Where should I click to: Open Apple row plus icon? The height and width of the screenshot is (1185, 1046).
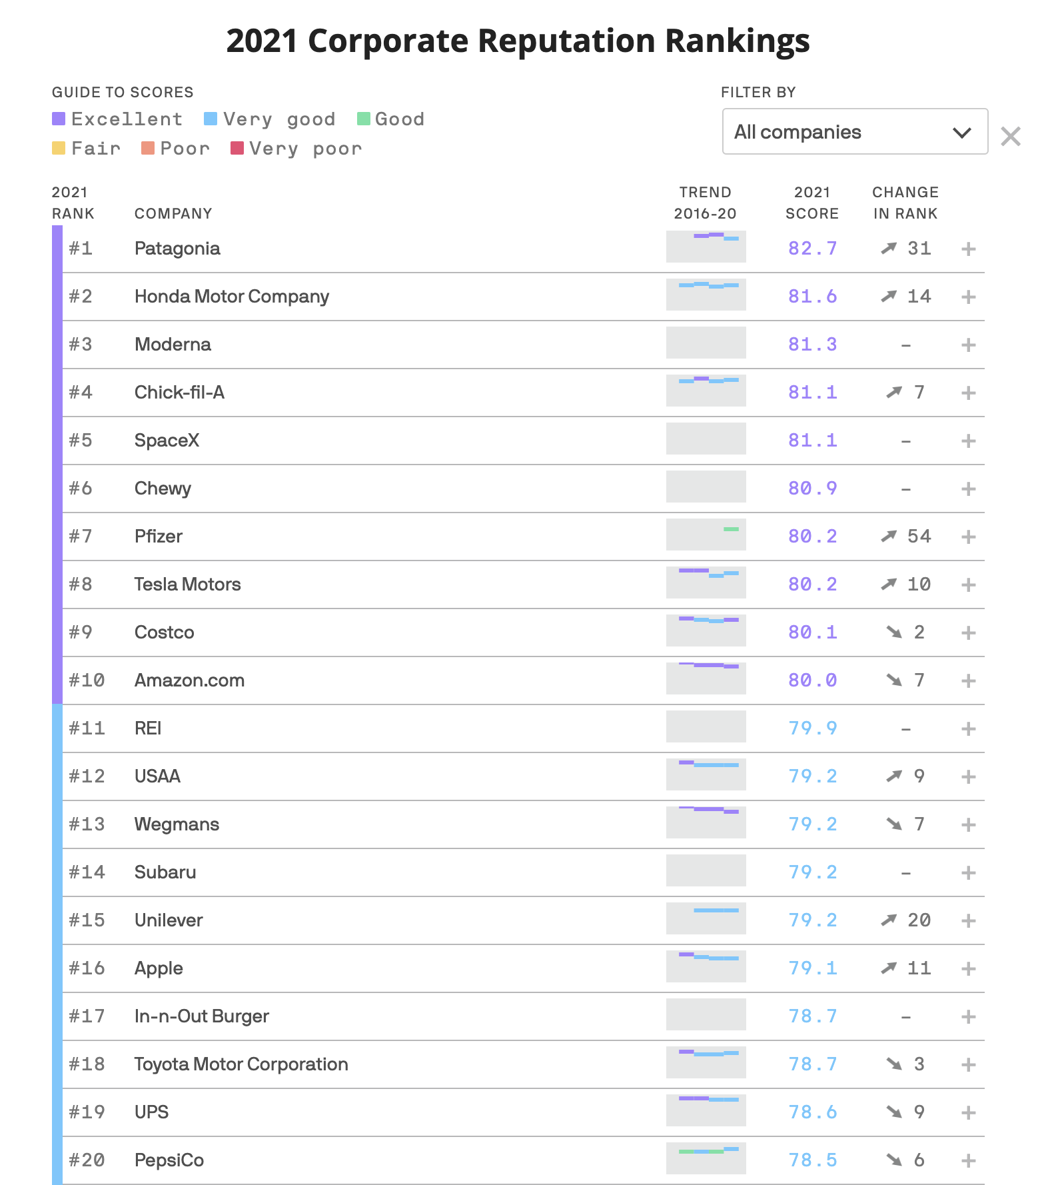click(969, 969)
